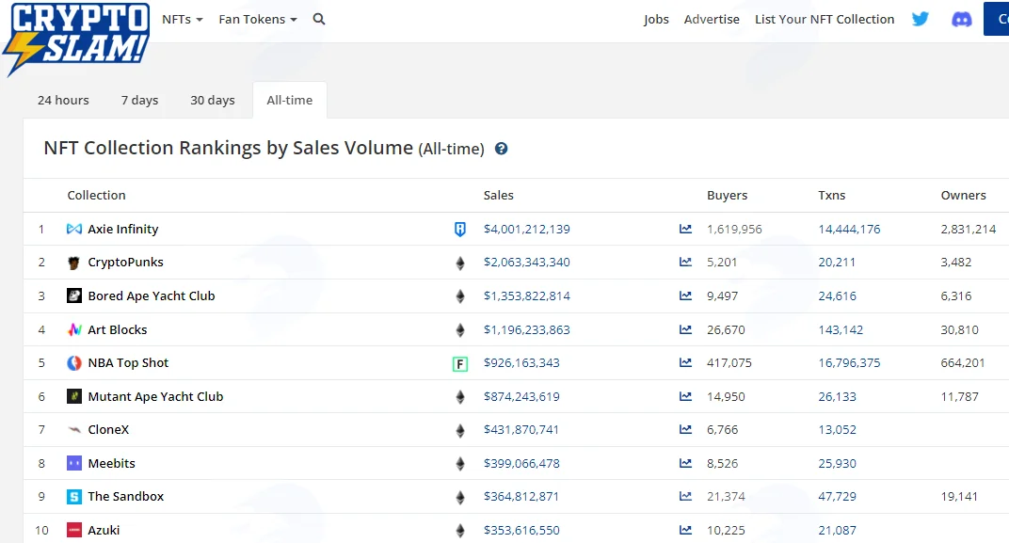Open the sales chart icon for CryptoPunks
Viewport: 1009px width, 543px height.
(685, 263)
